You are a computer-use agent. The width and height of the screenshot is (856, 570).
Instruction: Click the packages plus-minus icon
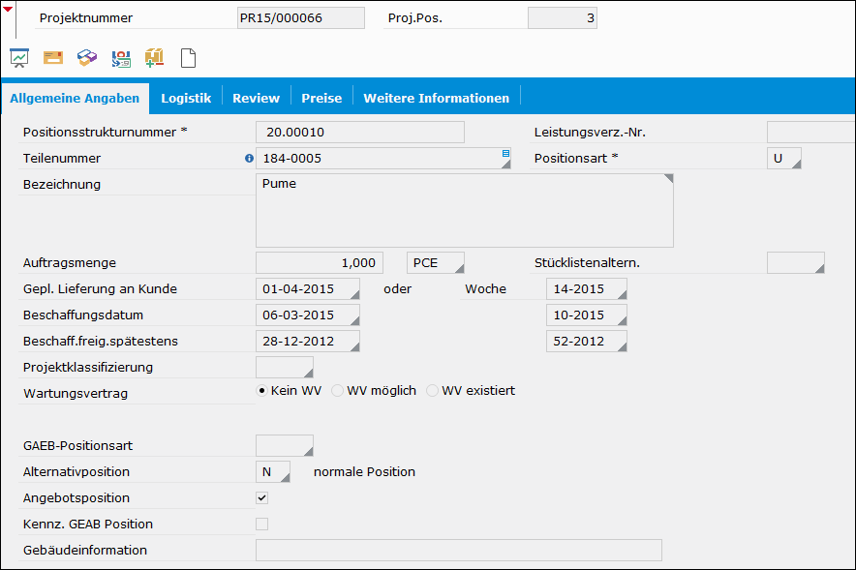[x=155, y=58]
